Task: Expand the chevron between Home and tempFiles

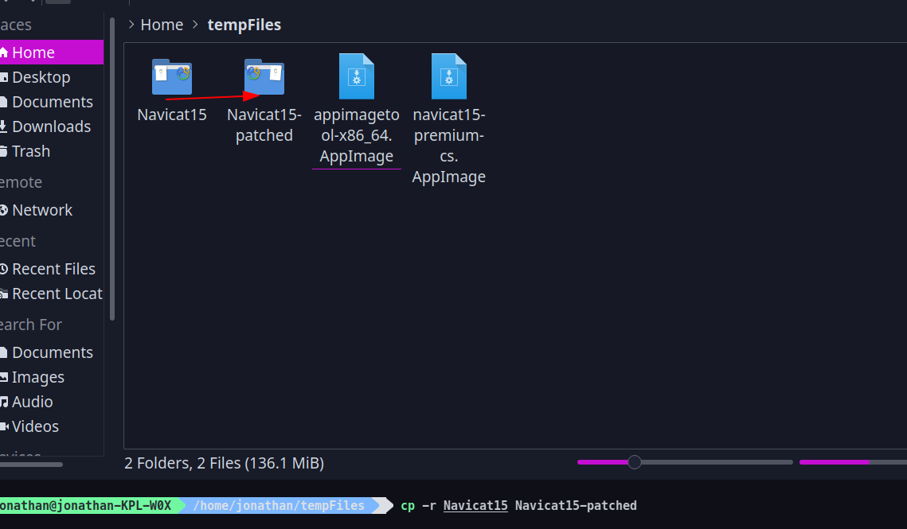Action: [x=196, y=25]
